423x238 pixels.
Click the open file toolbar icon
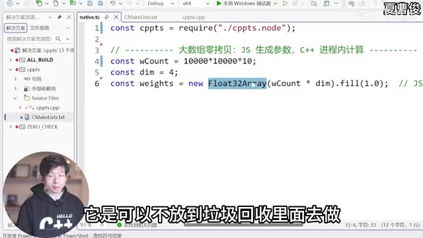click(56, 3)
